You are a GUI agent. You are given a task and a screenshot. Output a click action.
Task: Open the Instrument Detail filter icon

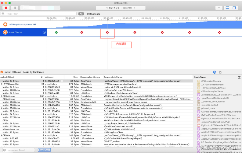pyautogui.click(x=5, y=150)
